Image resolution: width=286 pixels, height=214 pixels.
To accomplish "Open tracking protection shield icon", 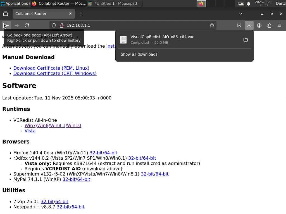I will 54,25.
